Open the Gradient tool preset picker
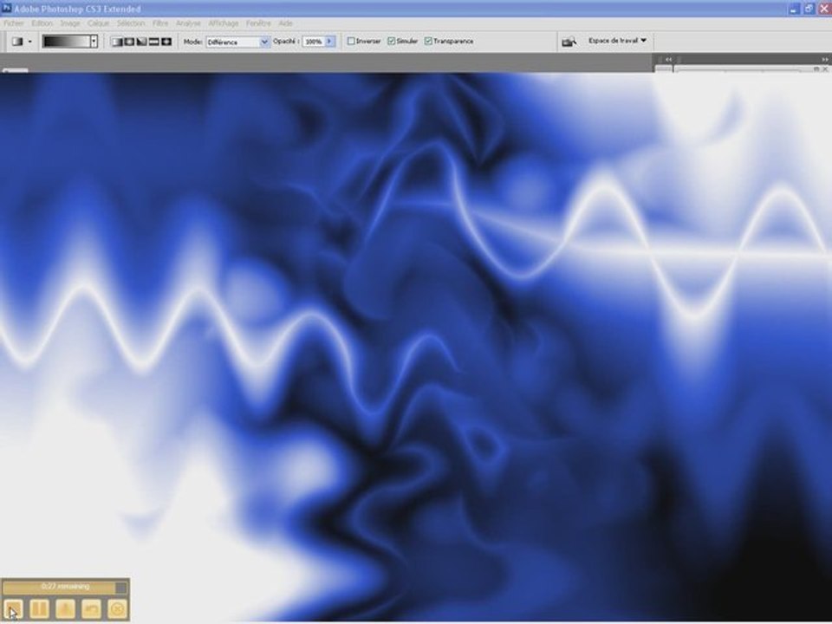 (29, 42)
